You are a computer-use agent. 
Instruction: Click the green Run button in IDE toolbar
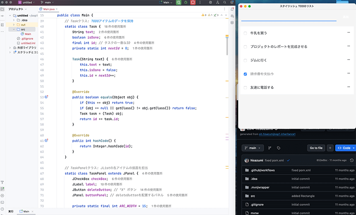click(178, 2)
